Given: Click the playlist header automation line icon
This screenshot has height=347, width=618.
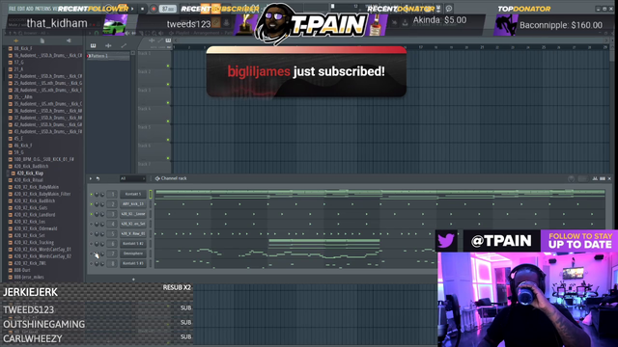Looking at the screenshot, I should tap(160, 40).
